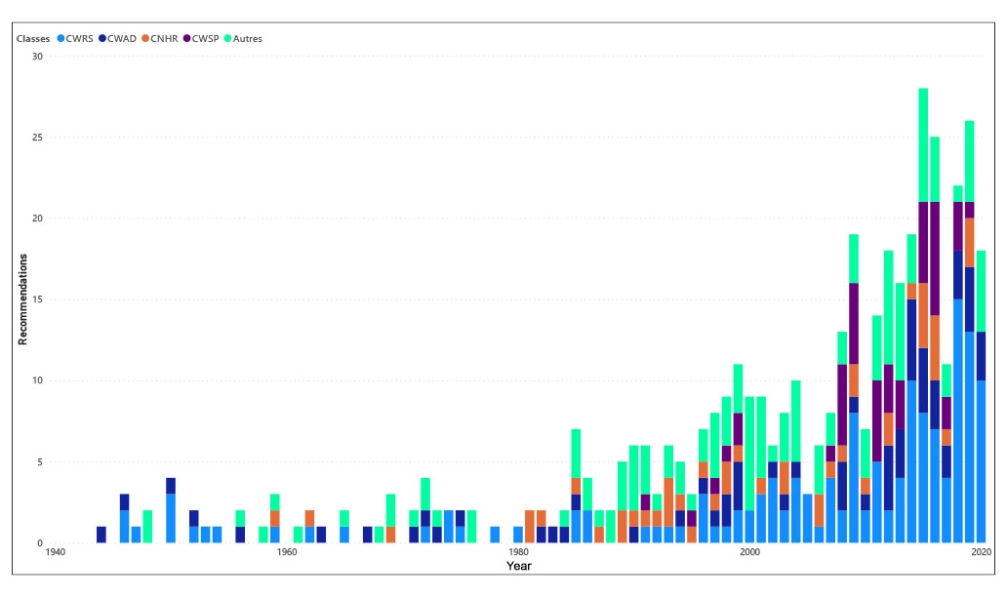
Task: Select the CNHR legend label
Action: 164,38
